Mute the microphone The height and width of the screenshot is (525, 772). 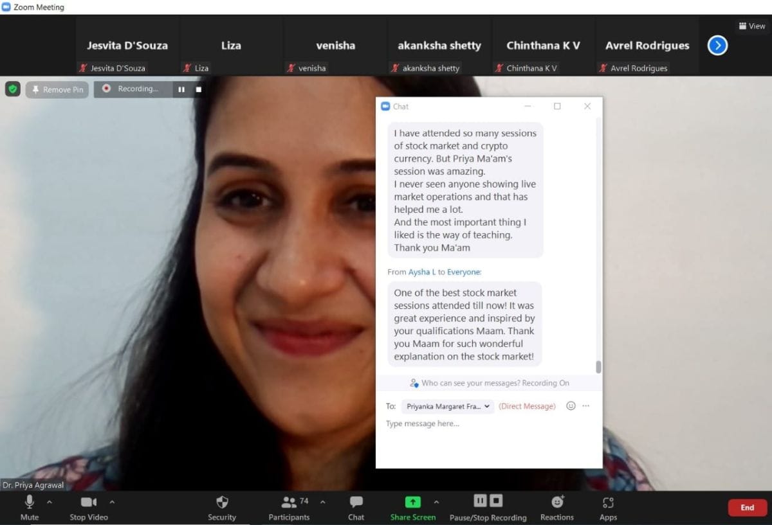pos(29,502)
